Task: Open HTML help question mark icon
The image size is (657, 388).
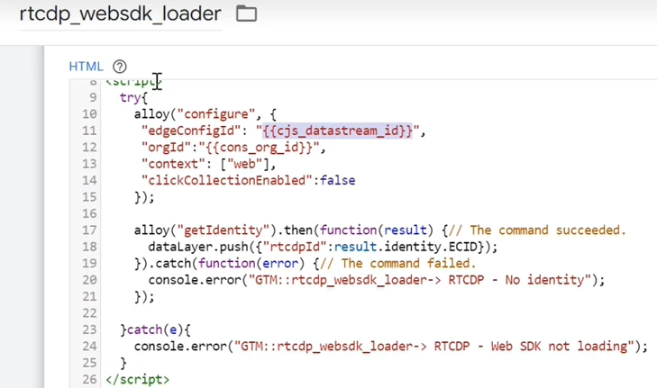Action: point(120,67)
